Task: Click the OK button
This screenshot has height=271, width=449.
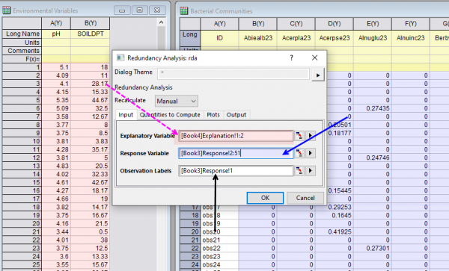Action: [x=265, y=198]
